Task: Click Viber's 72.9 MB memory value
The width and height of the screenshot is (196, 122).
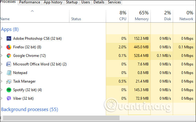Action: 142,98
